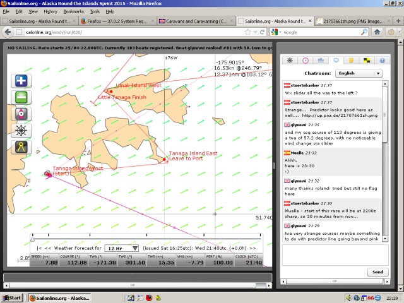Screen dimensions: 404x303
Task: Select the ship's wheel steering icon
Action: [21, 131]
